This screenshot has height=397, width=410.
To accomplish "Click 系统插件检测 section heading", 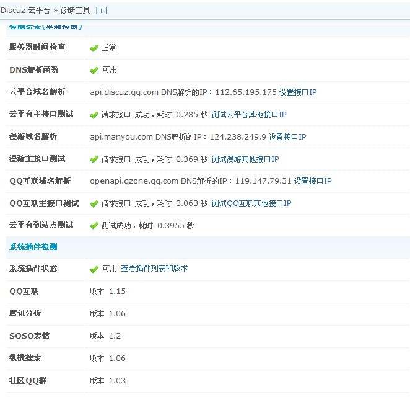I will click(33, 247).
